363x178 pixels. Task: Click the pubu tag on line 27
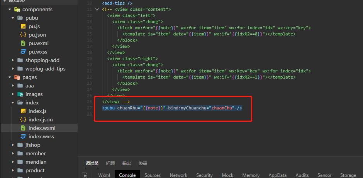[110, 108]
